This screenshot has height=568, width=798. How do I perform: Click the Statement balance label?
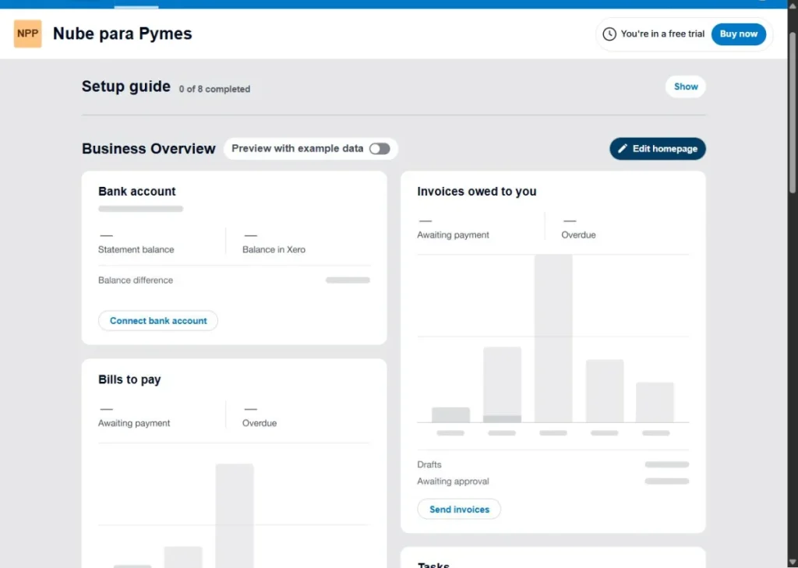pyautogui.click(x=136, y=249)
